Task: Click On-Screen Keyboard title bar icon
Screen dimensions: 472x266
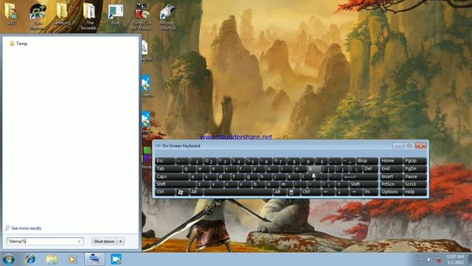Action: coord(158,146)
